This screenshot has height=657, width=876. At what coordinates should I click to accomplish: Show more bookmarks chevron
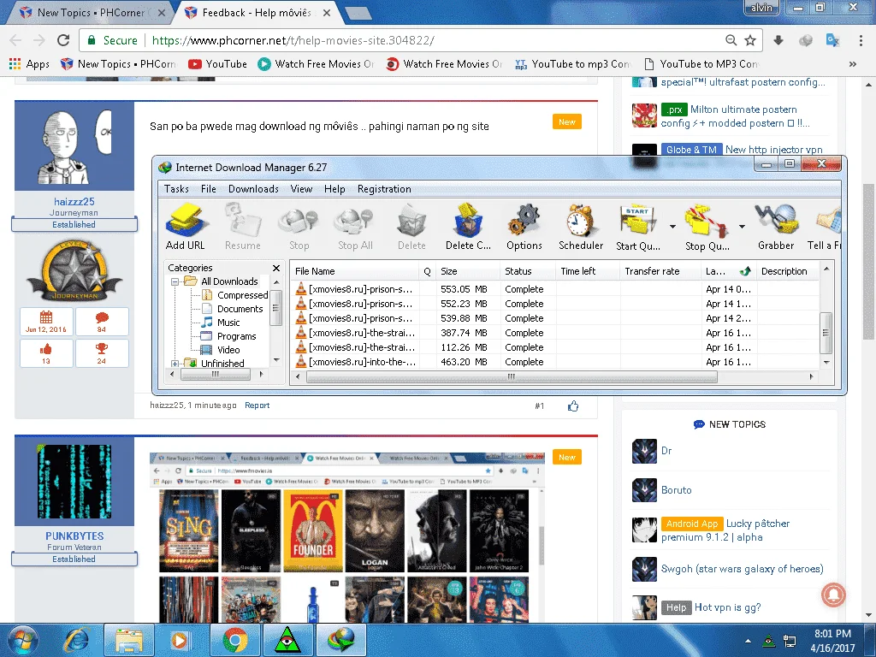pos(853,63)
